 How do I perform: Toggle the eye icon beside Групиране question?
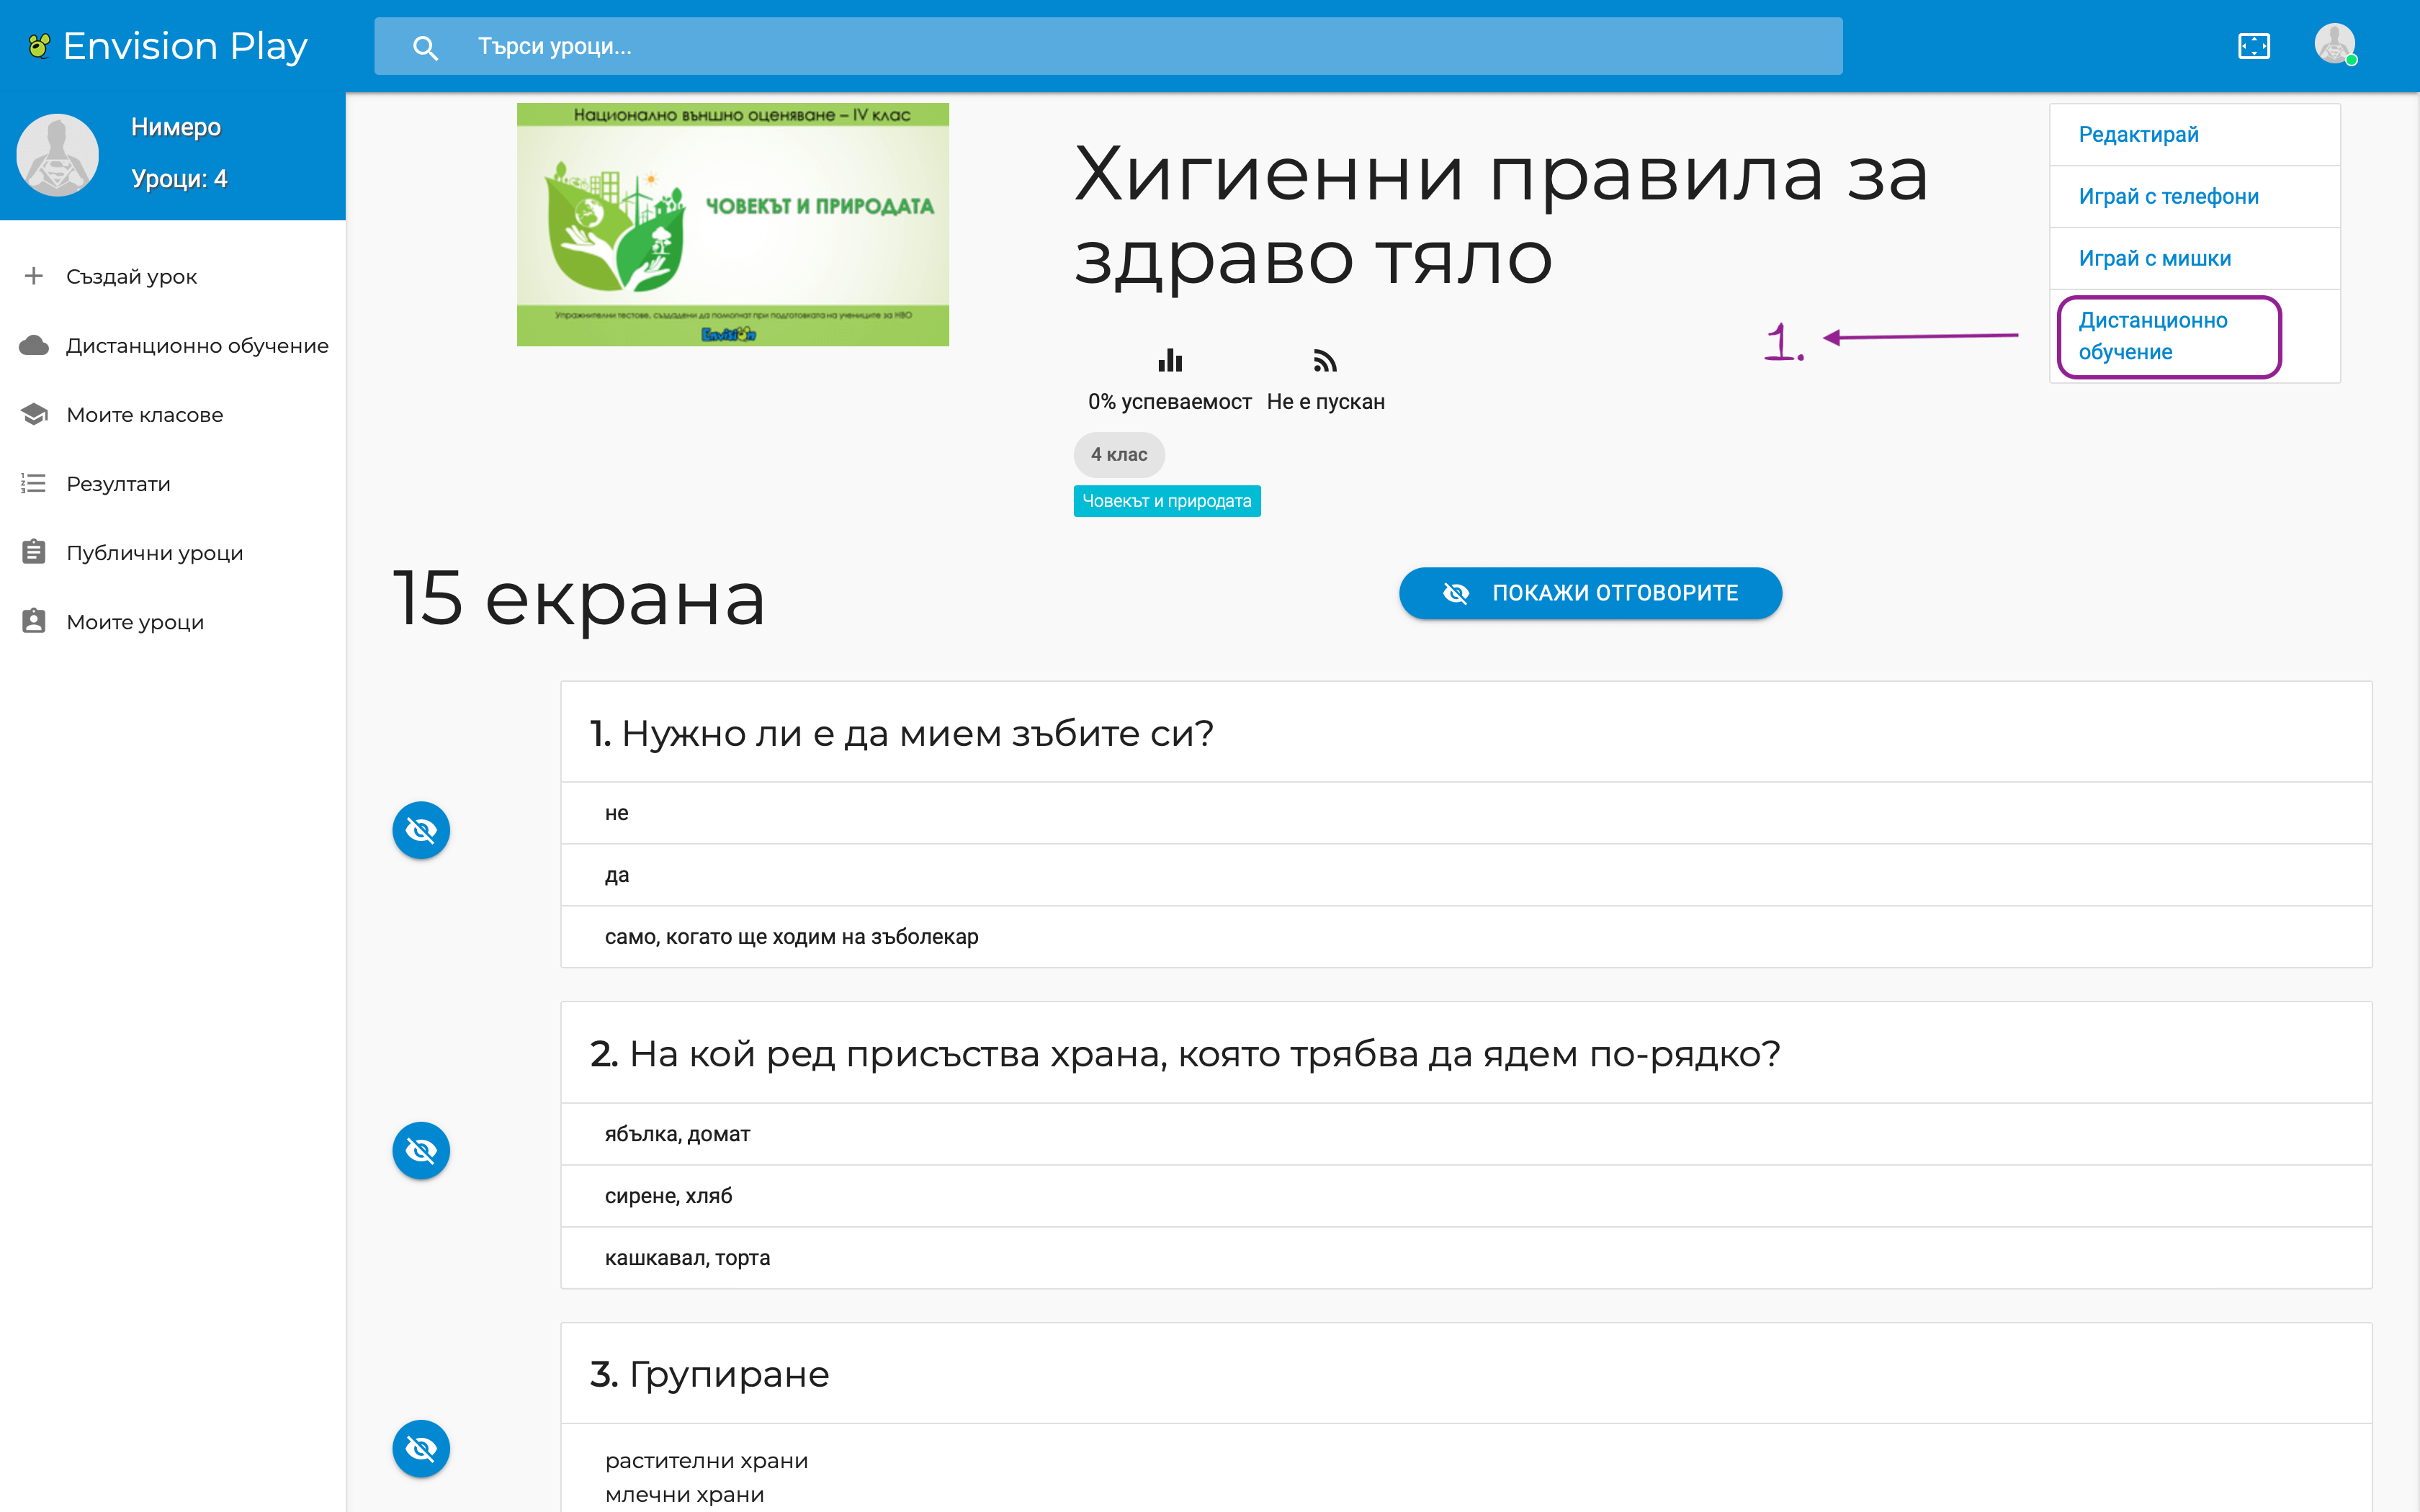point(421,1447)
